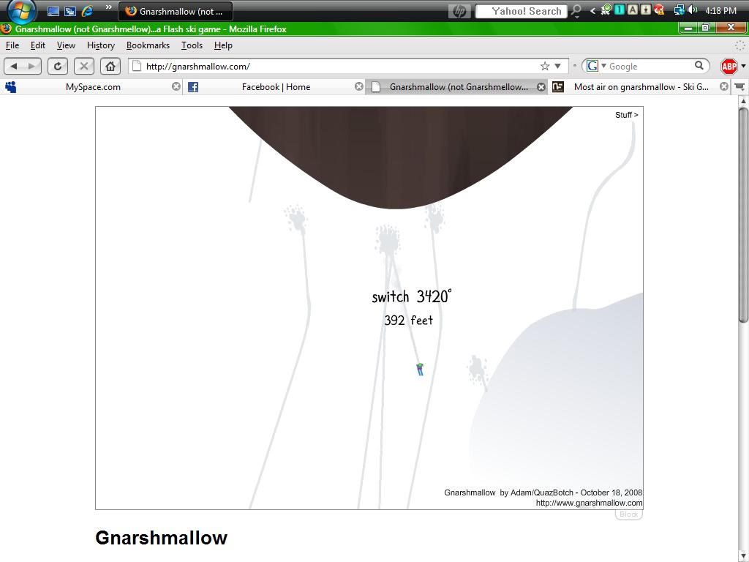The width and height of the screenshot is (749, 562).
Task: Click the Stuff > link in game
Action: (626, 115)
